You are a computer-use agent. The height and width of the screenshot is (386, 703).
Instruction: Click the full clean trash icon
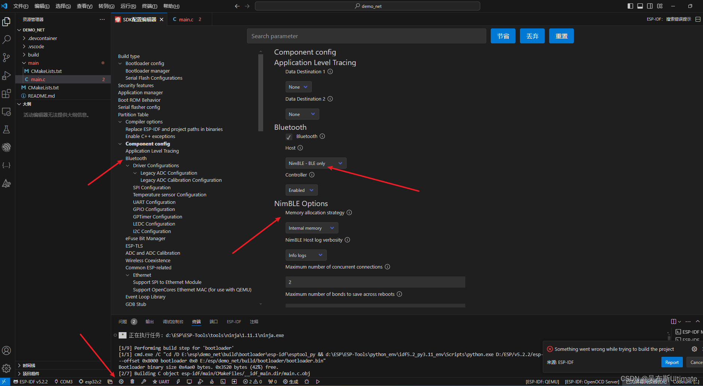(x=132, y=381)
